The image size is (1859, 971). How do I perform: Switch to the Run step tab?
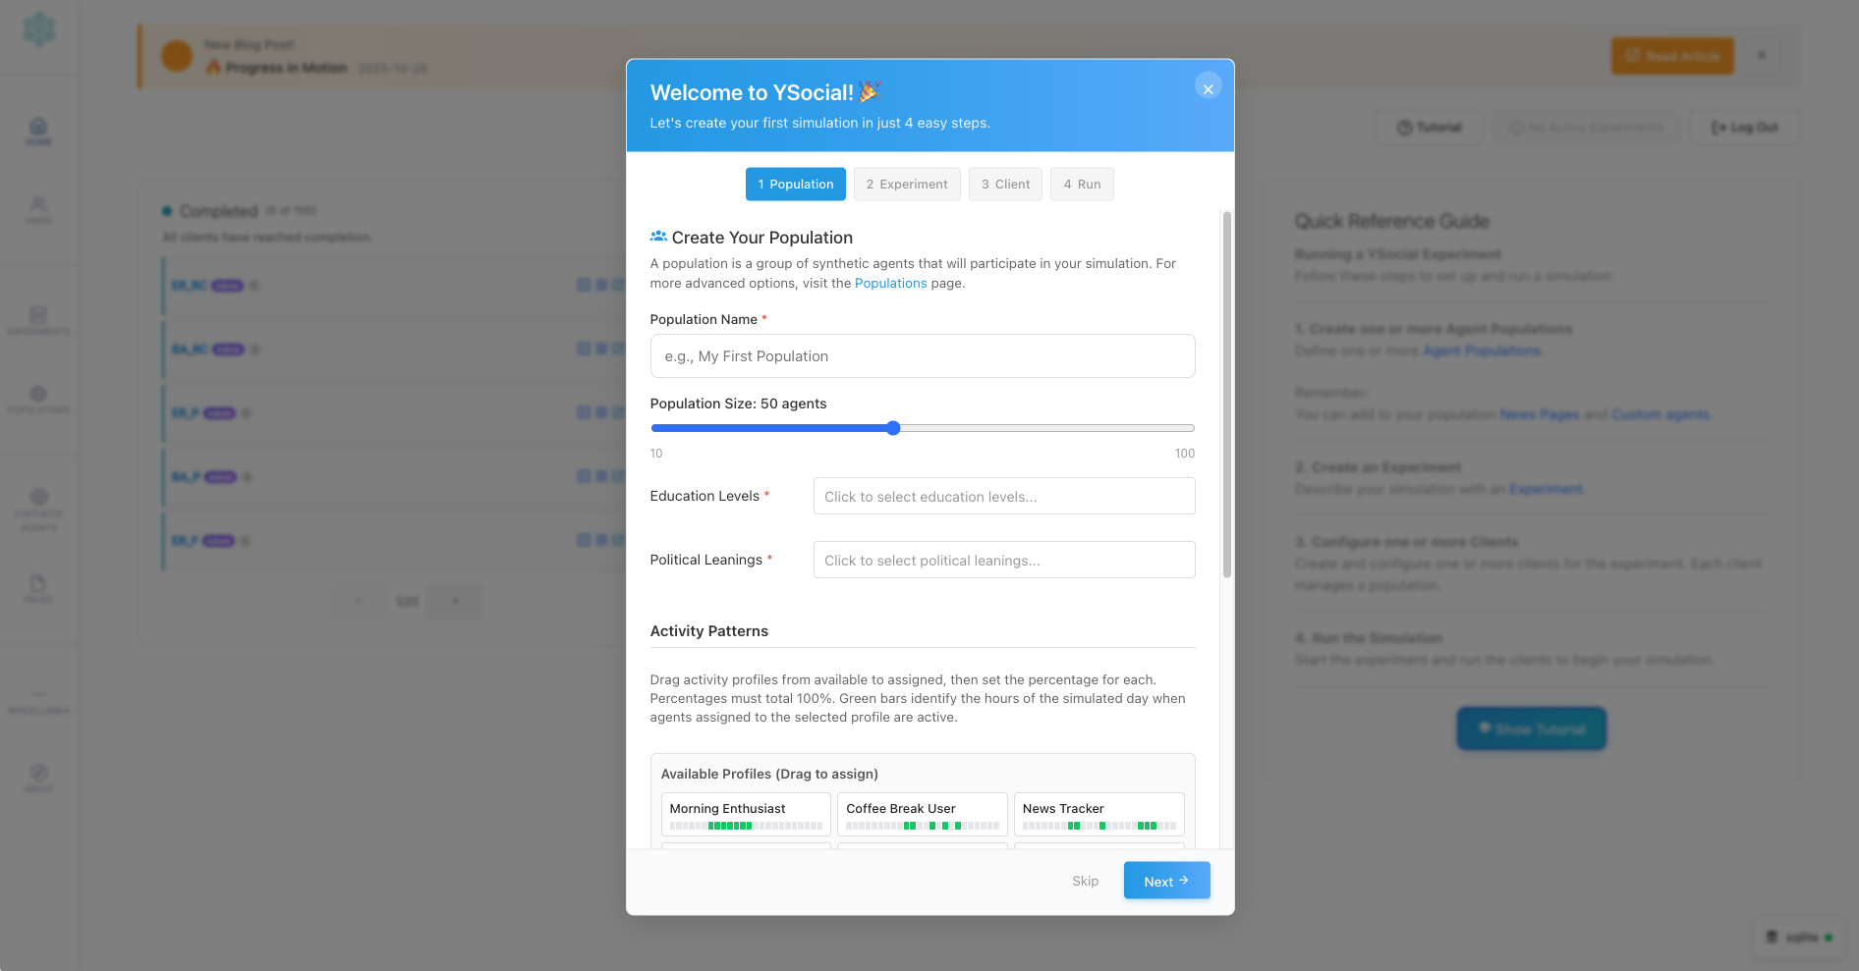tap(1082, 184)
